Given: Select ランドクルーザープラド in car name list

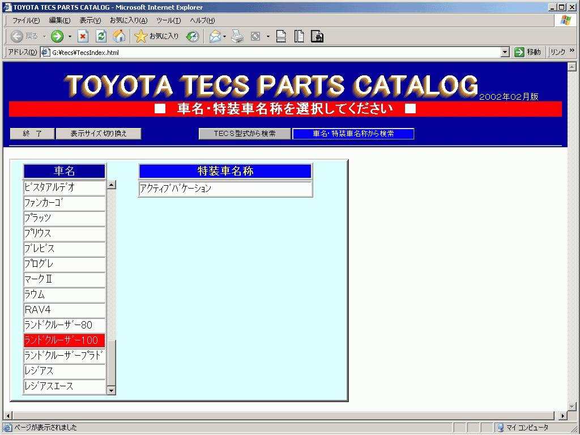Looking at the screenshot, I should [65, 356].
